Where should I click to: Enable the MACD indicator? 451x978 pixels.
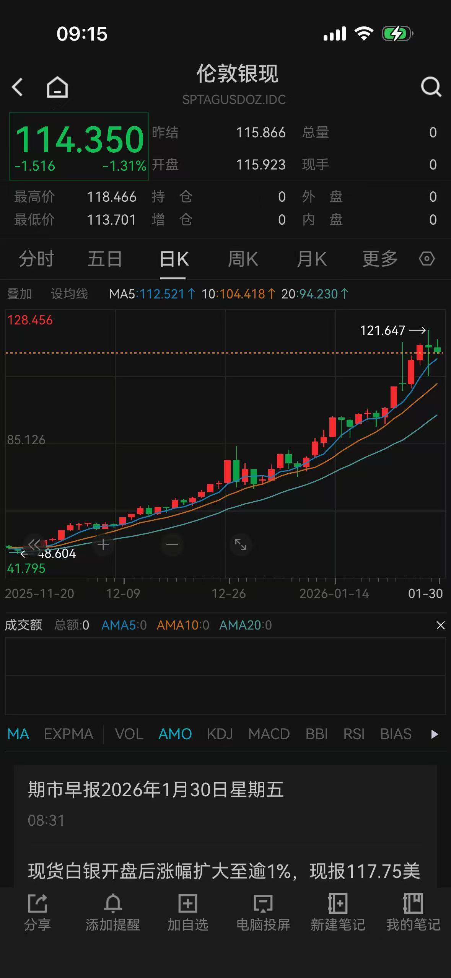click(269, 734)
